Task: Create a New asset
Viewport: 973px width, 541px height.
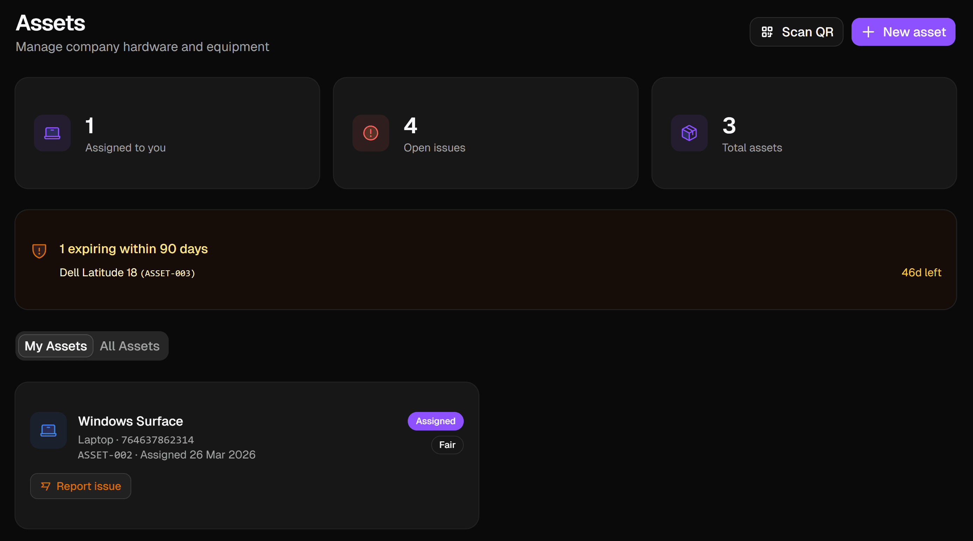Action: coord(903,32)
